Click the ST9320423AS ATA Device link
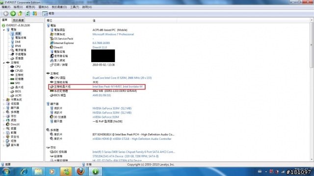Viewport: 314px width, 176px height. point(126,156)
